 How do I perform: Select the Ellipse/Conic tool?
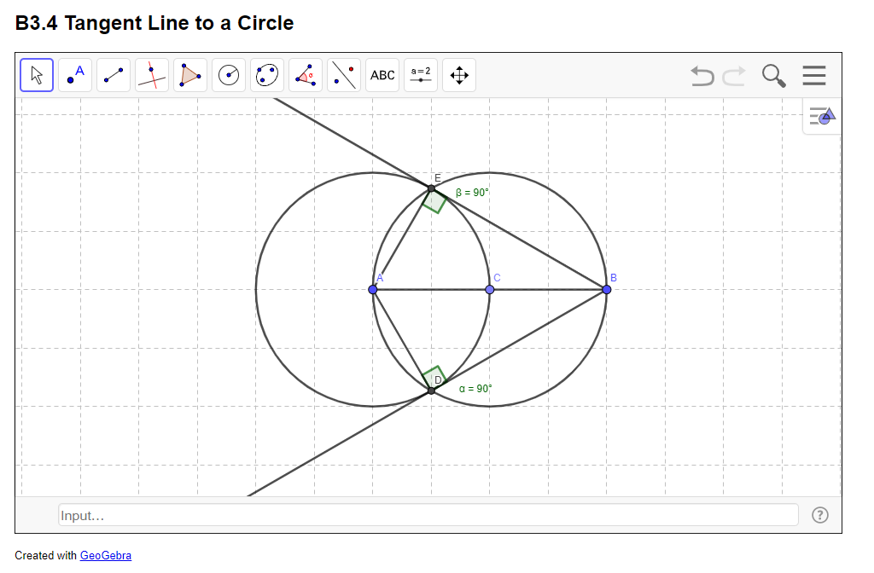(266, 75)
